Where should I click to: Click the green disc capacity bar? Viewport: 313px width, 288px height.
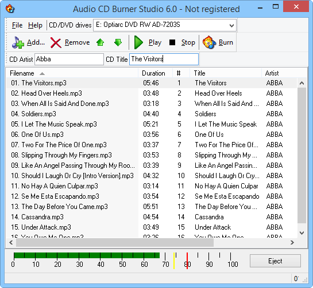coord(87,255)
